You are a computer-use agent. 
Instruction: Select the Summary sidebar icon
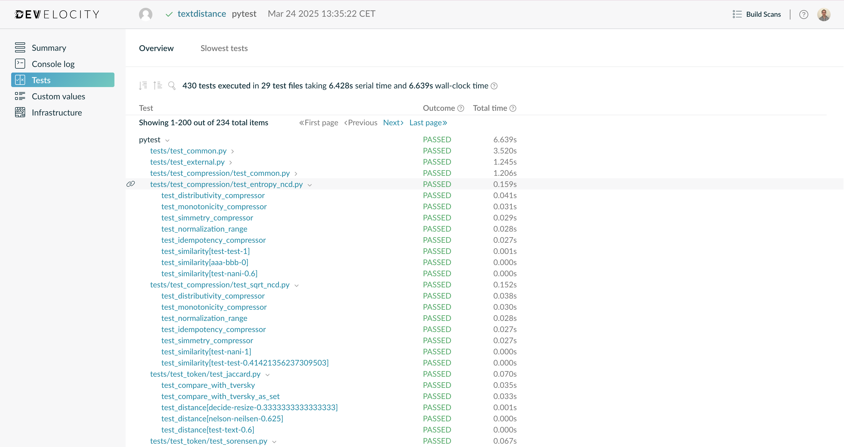tap(20, 47)
